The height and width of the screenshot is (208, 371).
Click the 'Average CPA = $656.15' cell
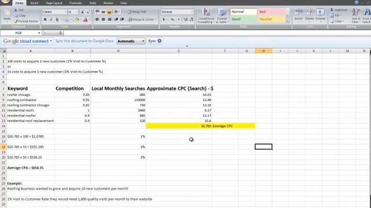click(x=31, y=168)
